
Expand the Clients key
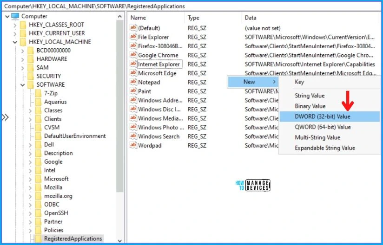(x=30, y=119)
